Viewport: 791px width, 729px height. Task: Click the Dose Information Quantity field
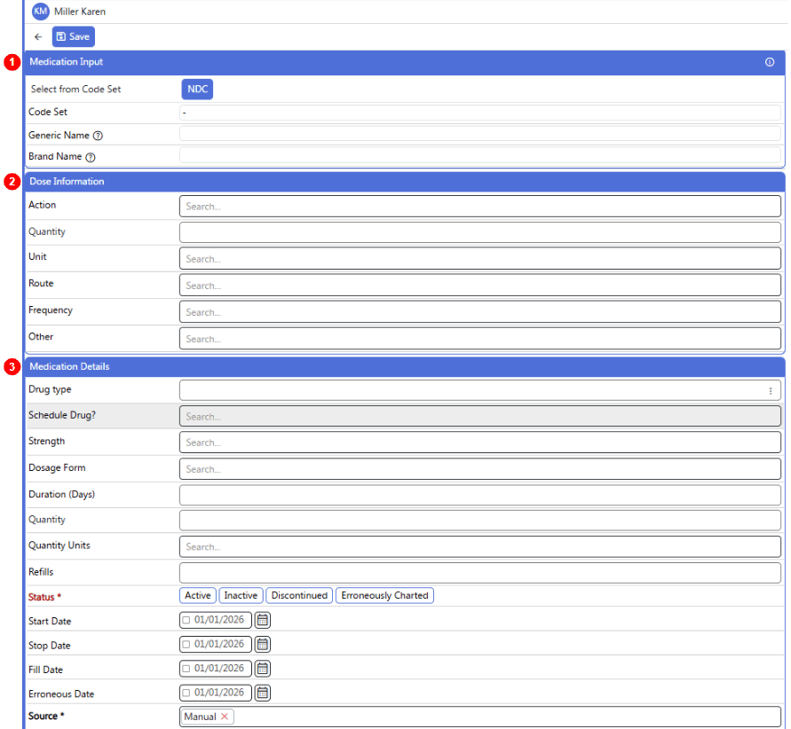tap(480, 232)
